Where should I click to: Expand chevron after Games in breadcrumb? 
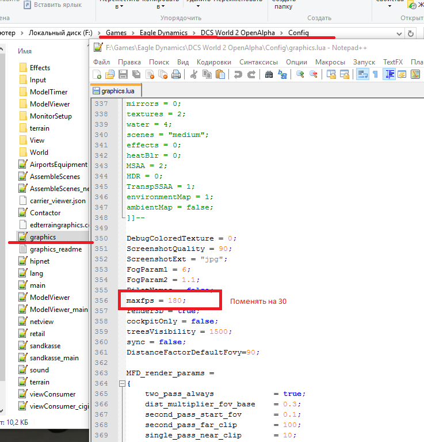(x=133, y=33)
